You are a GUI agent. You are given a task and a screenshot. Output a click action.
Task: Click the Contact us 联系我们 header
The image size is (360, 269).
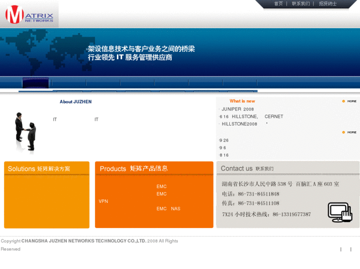pyautogui.click(x=247, y=168)
